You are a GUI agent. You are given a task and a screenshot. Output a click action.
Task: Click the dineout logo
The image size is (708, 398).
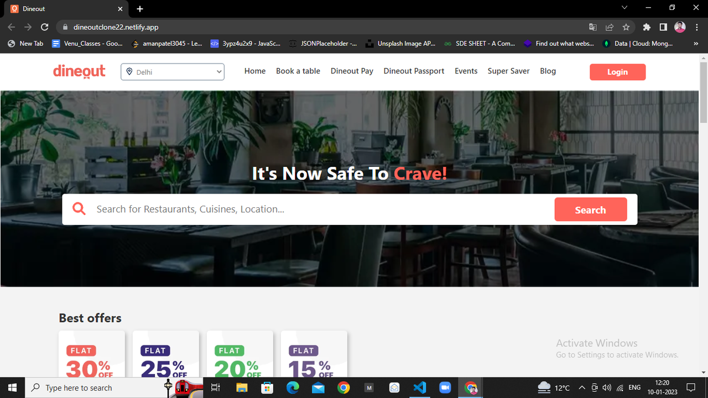pos(79,71)
